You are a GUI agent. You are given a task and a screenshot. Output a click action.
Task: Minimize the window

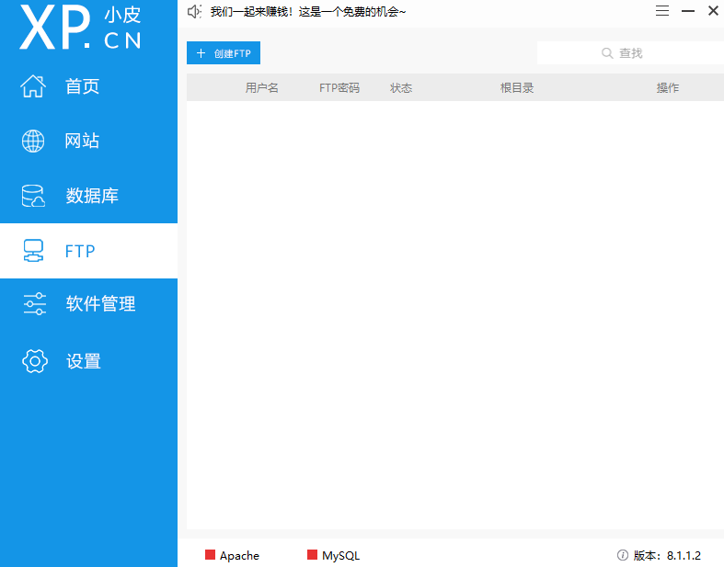688,11
